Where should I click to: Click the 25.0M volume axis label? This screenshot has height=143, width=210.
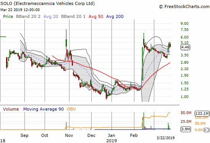(x=186, y=122)
